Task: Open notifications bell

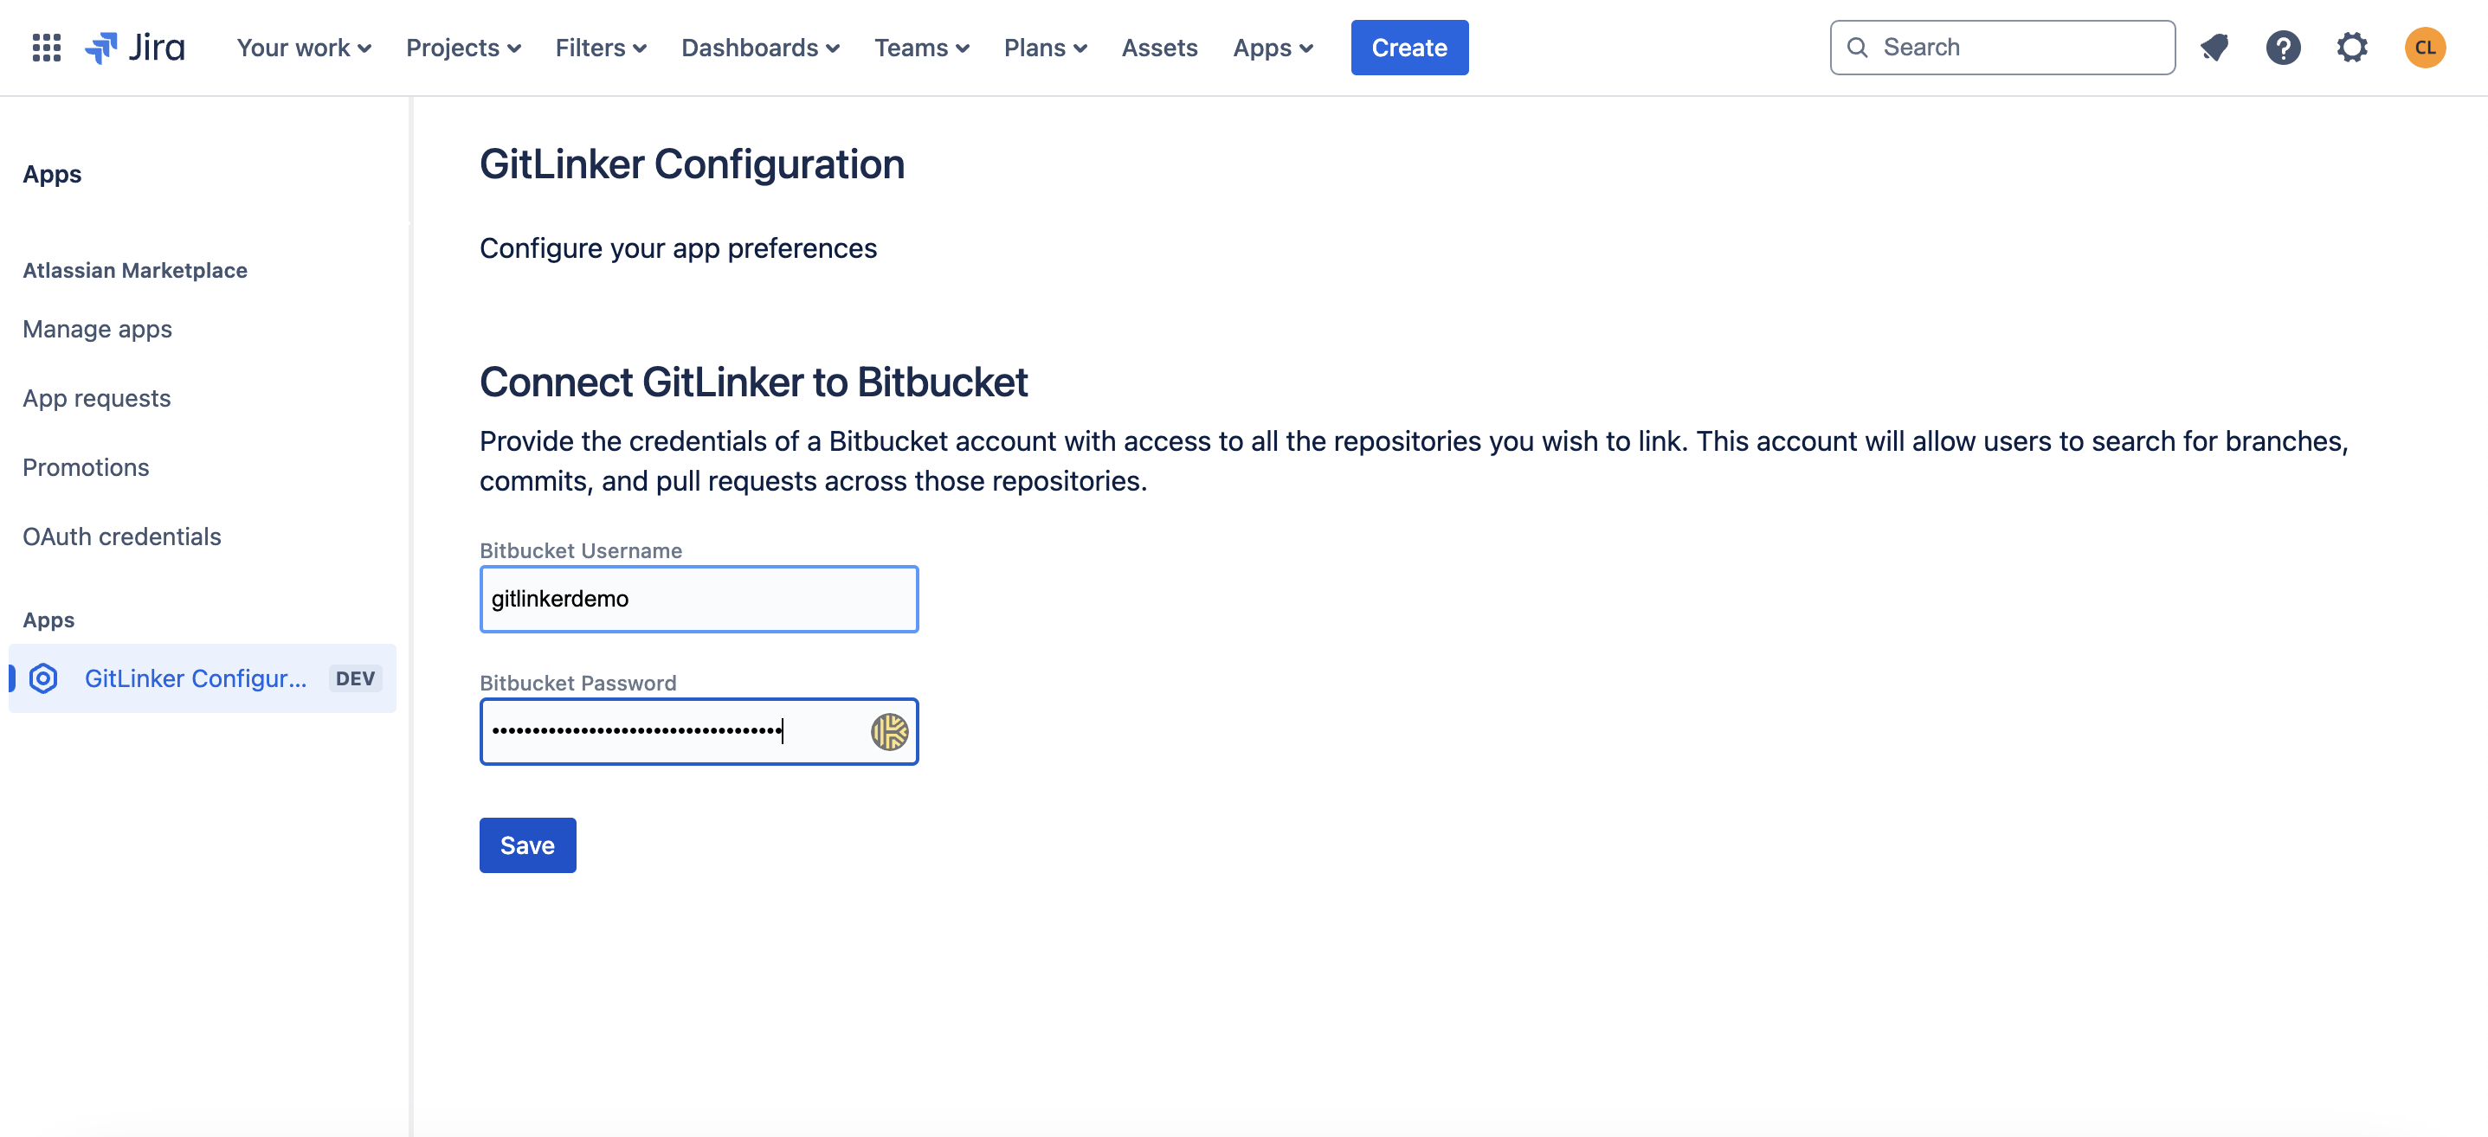Action: (x=2214, y=48)
